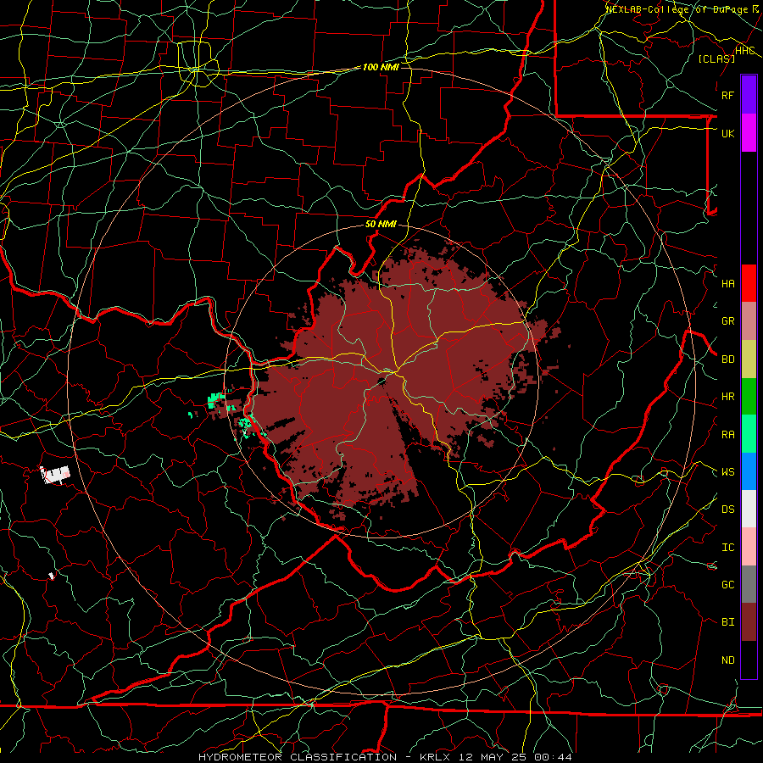
Task: Click the BD yellow legend color block
Action: [x=749, y=359]
